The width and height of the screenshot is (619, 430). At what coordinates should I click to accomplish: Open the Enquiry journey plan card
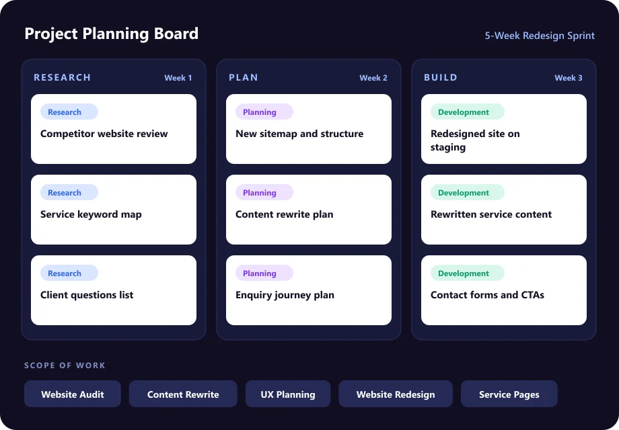(x=309, y=290)
